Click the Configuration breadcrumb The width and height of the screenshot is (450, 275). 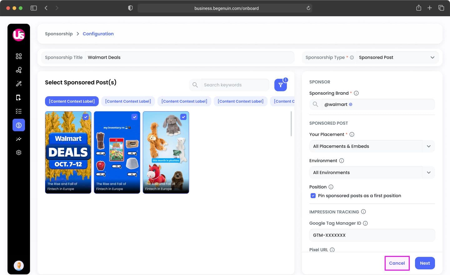point(98,34)
